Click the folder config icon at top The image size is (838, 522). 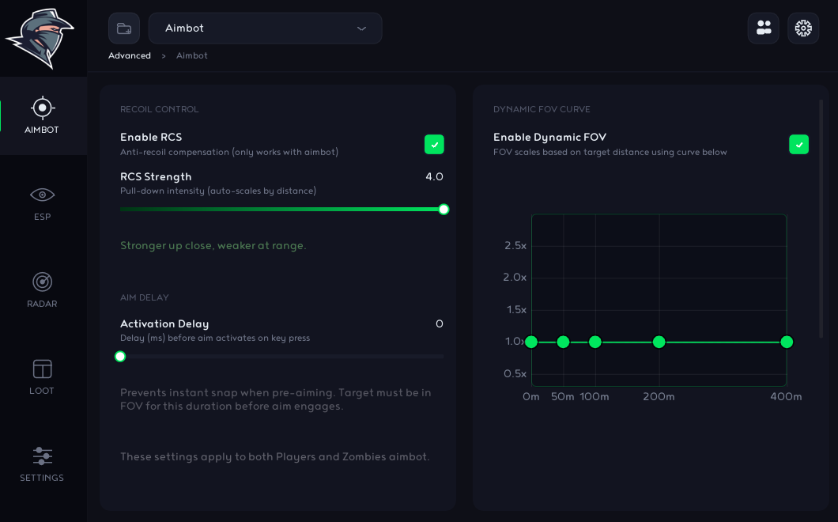point(124,28)
